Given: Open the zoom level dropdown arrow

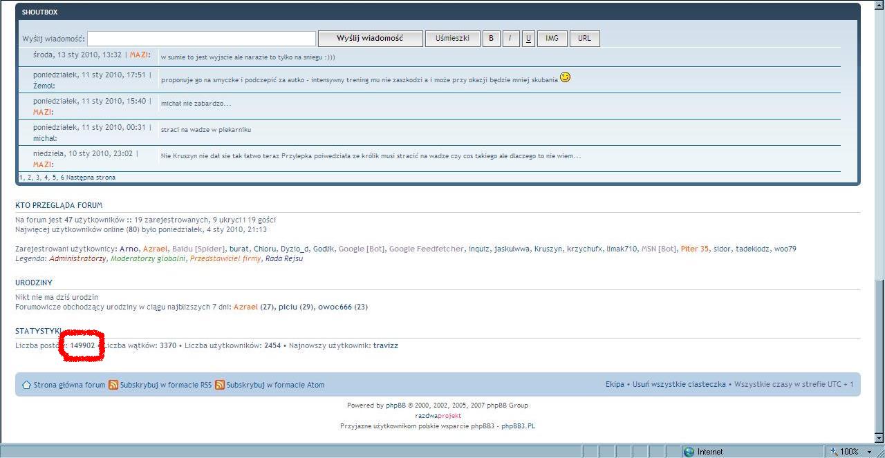Looking at the screenshot, I should 869,452.
